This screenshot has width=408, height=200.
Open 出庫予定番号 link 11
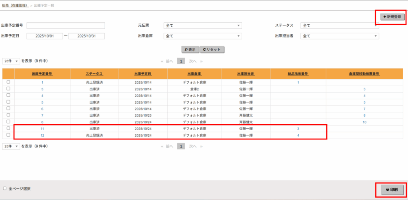tap(42, 129)
